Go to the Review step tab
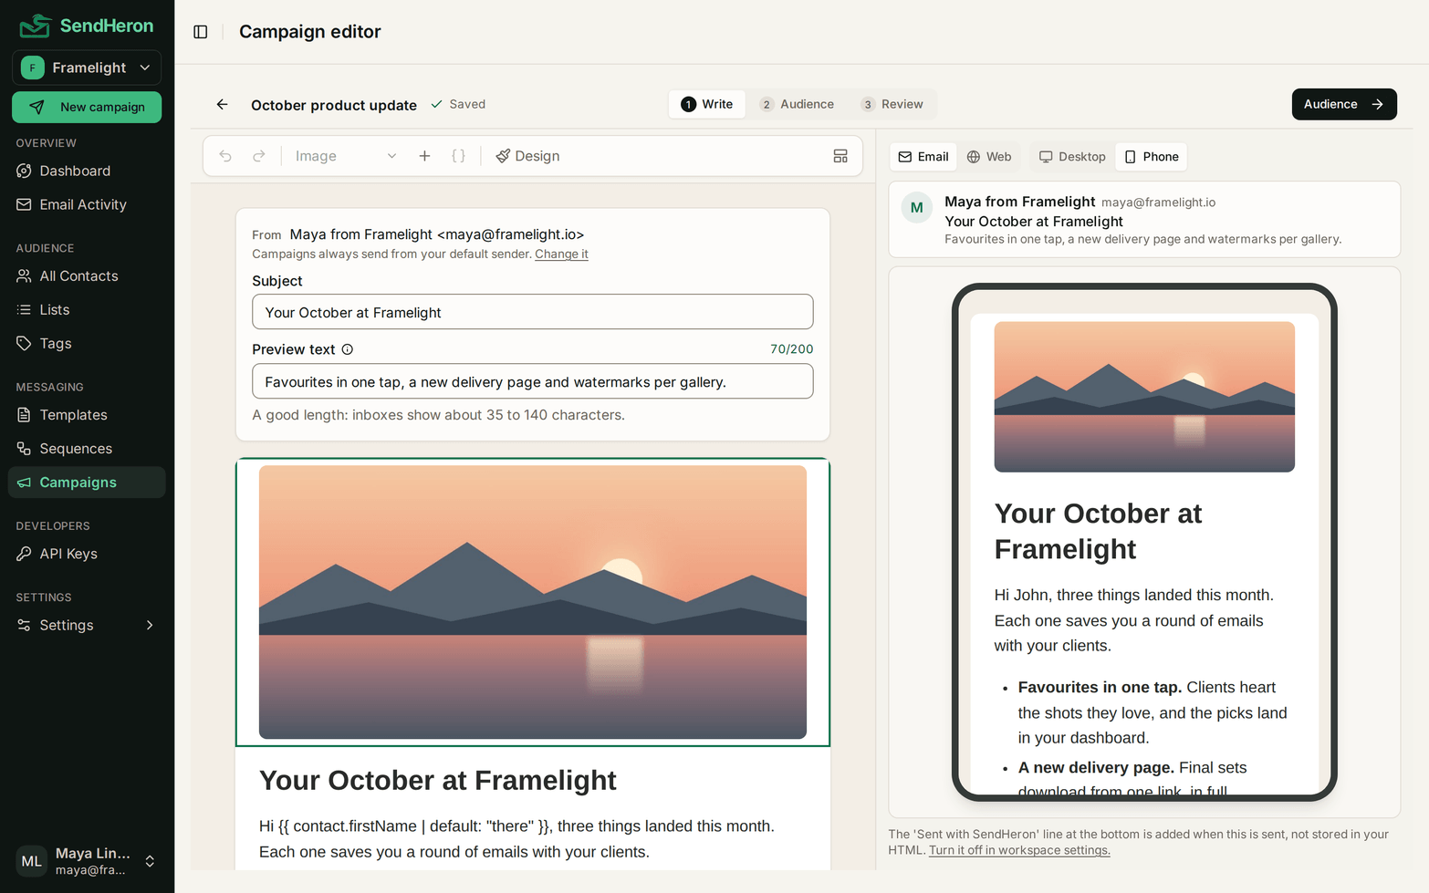1429x893 pixels. coord(892,104)
